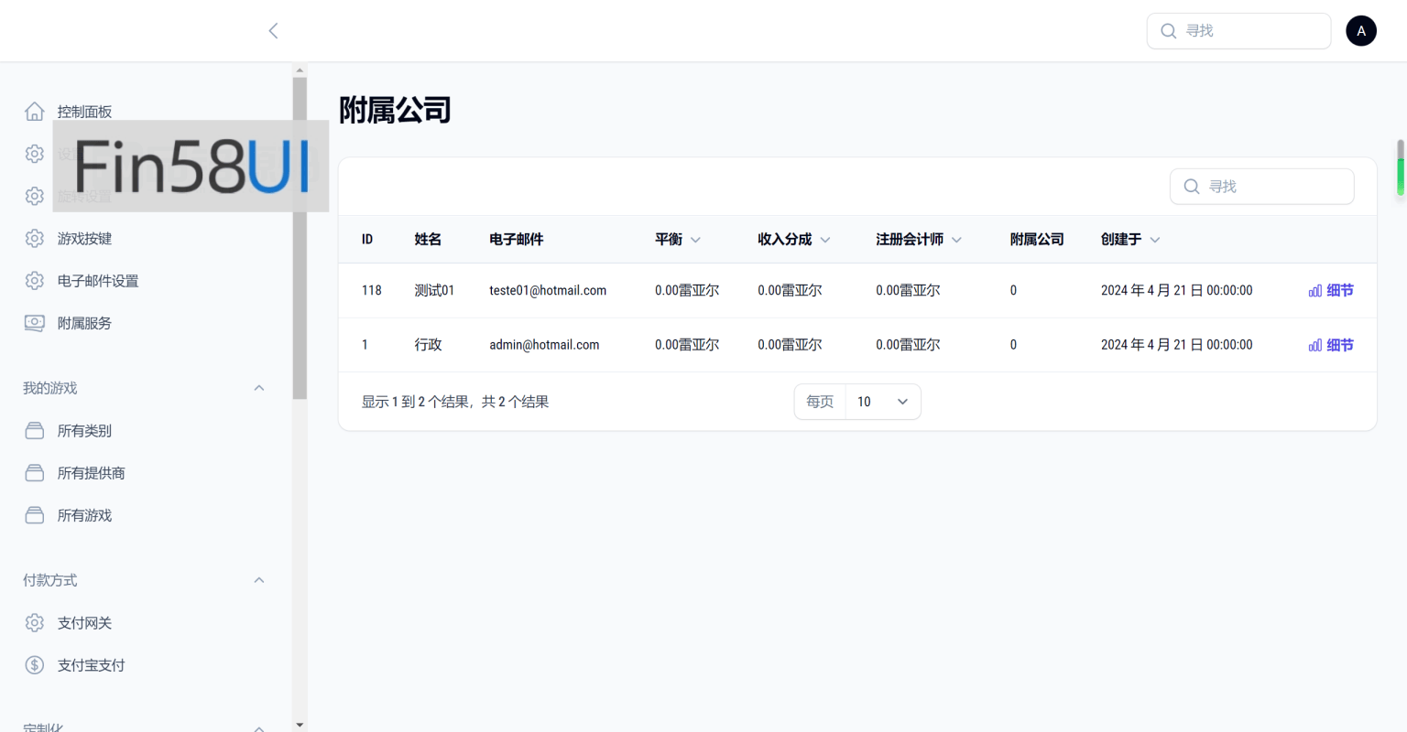Viewport: 1407px width, 732px height.
Task: Click the 支付宝支付 dollar icon
Action: point(35,665)
